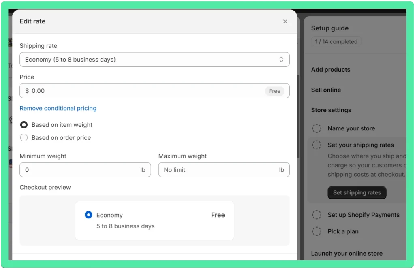Screen dimensions: 415x269
Task: Click the Minimum weight field
Action: tap(85, 170)
